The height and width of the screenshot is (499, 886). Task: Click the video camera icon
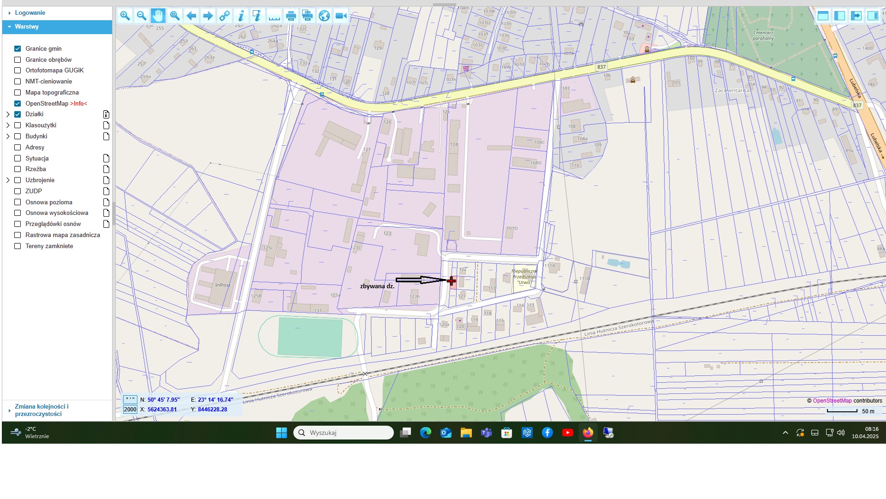[341, 16]
